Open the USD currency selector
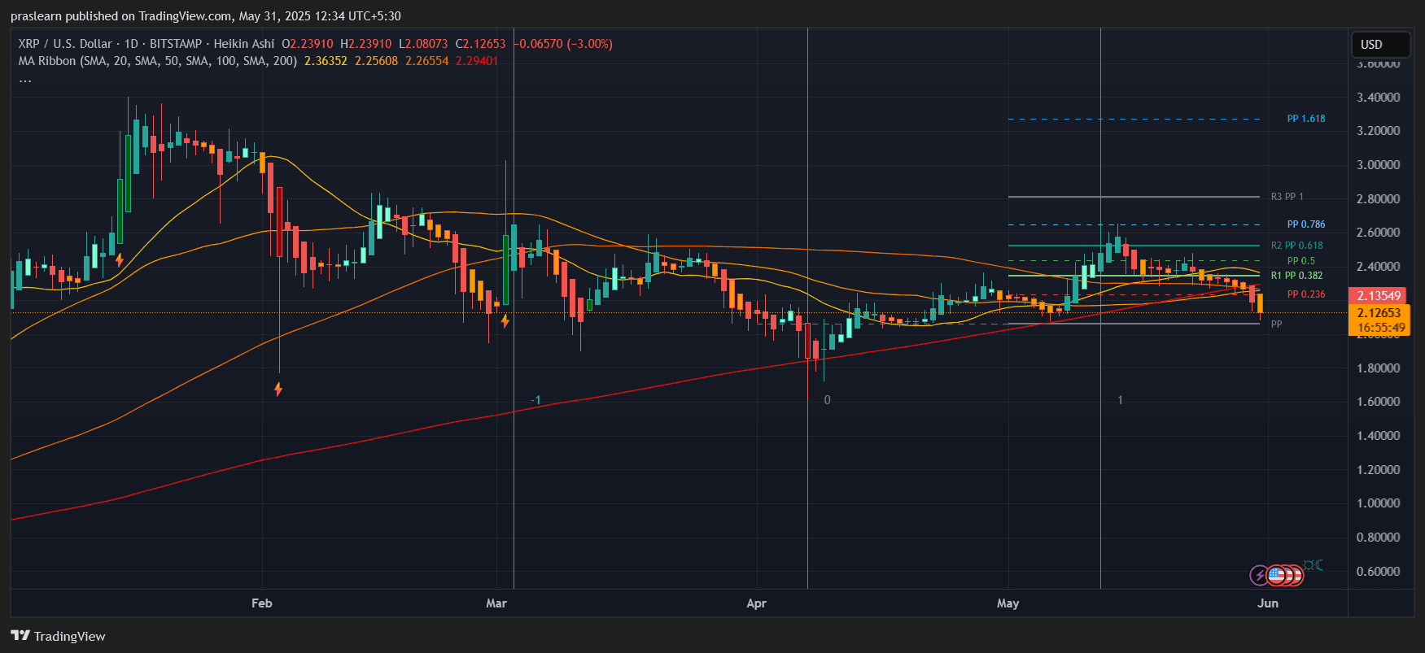Image resolution: width=1425 pixels, height=653 pixels. point(1380,45)
